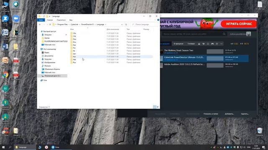
Task: Click PowerDirector15 breadcrumb segment
Action: [88, 25]
